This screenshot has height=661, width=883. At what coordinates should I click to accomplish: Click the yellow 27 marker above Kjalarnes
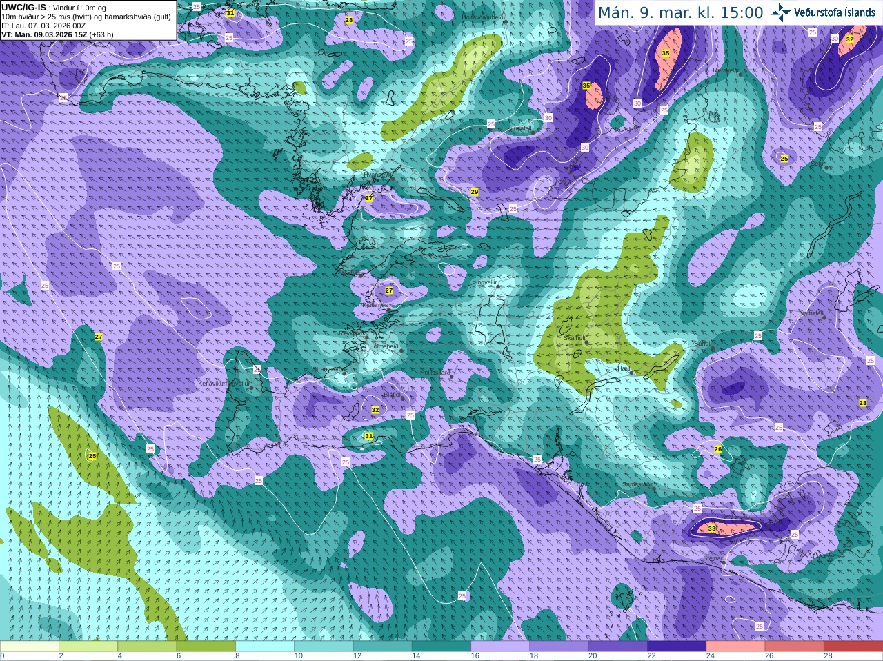click(x=389, y=290)
